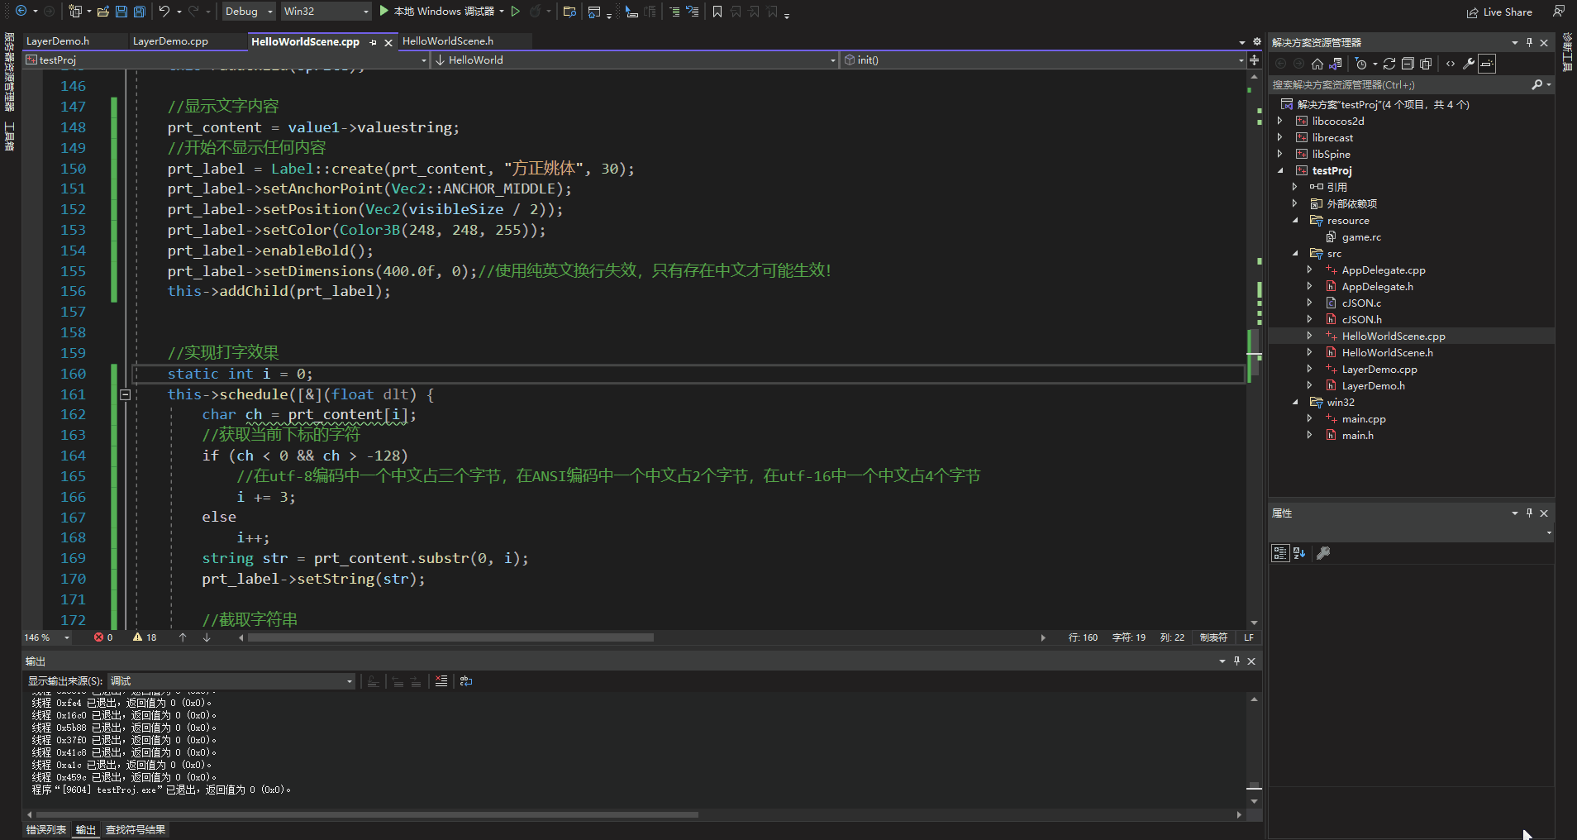Click the Solution Explorer search field
This screenshot has width=1577, height=840.
tap(1399, 84)
